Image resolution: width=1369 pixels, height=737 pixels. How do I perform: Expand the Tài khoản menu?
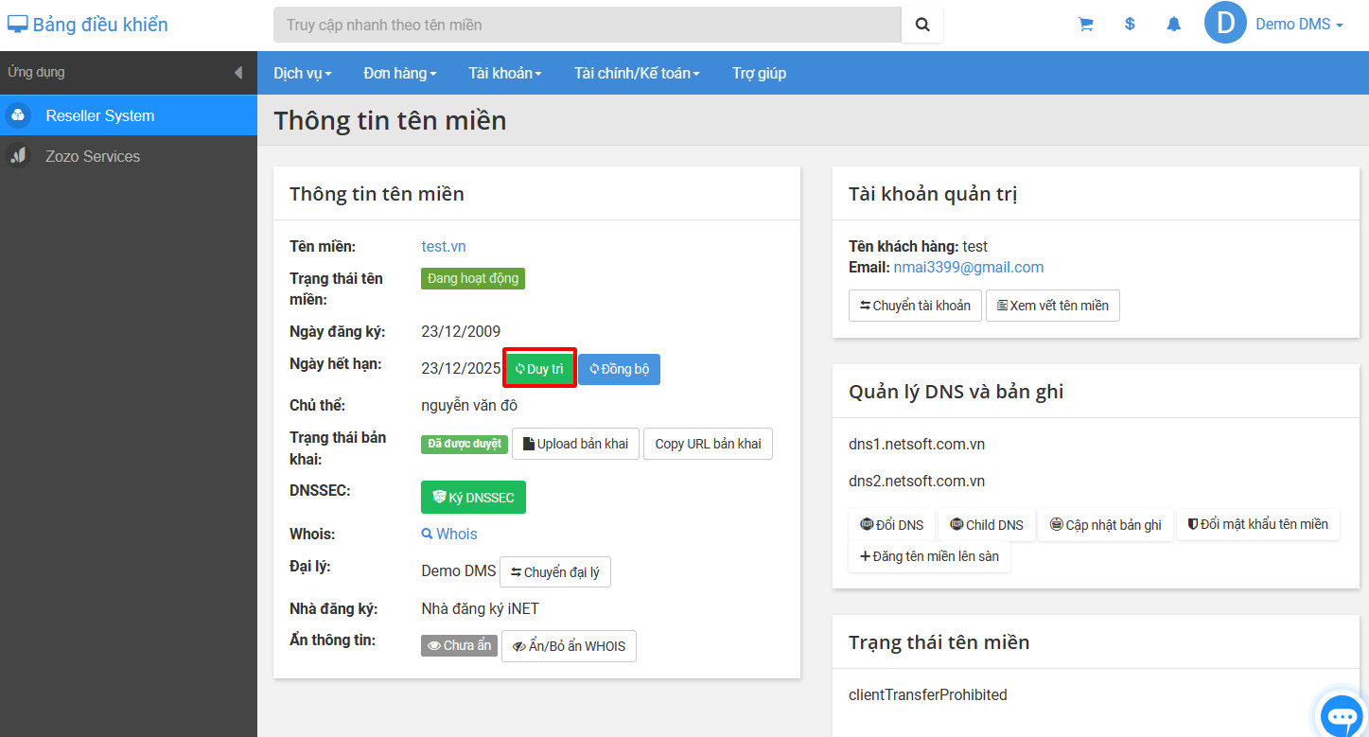tap(505, 73)
